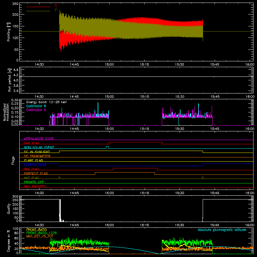Click 15:45 time label below Quality plot

point(215,225)
